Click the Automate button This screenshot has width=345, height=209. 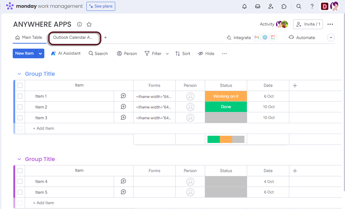[302, 37]
